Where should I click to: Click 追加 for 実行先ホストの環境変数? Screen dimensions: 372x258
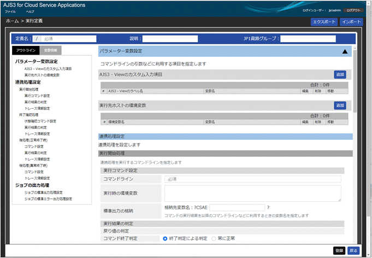(340, 105)
